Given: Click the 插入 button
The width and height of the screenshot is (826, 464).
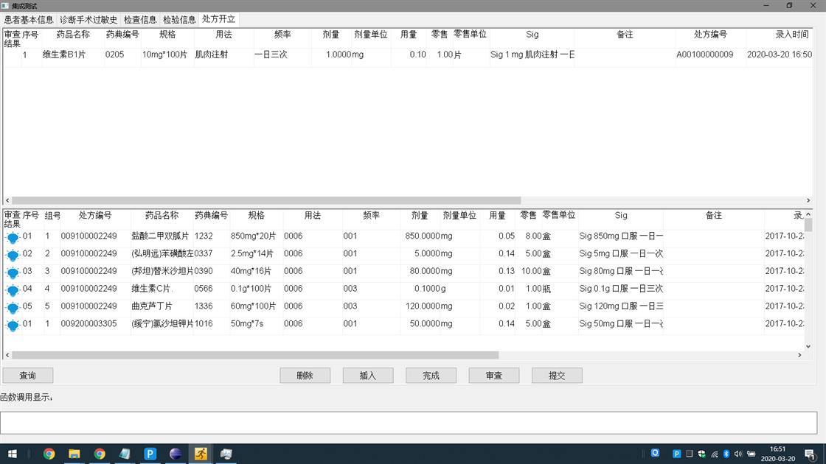Looking at the screenshot, I should (x=367, y=376).
